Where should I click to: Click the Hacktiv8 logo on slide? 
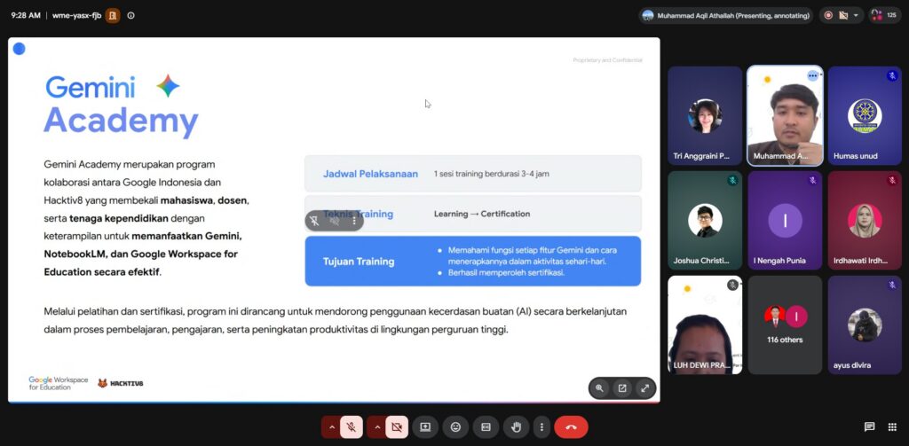121,383
